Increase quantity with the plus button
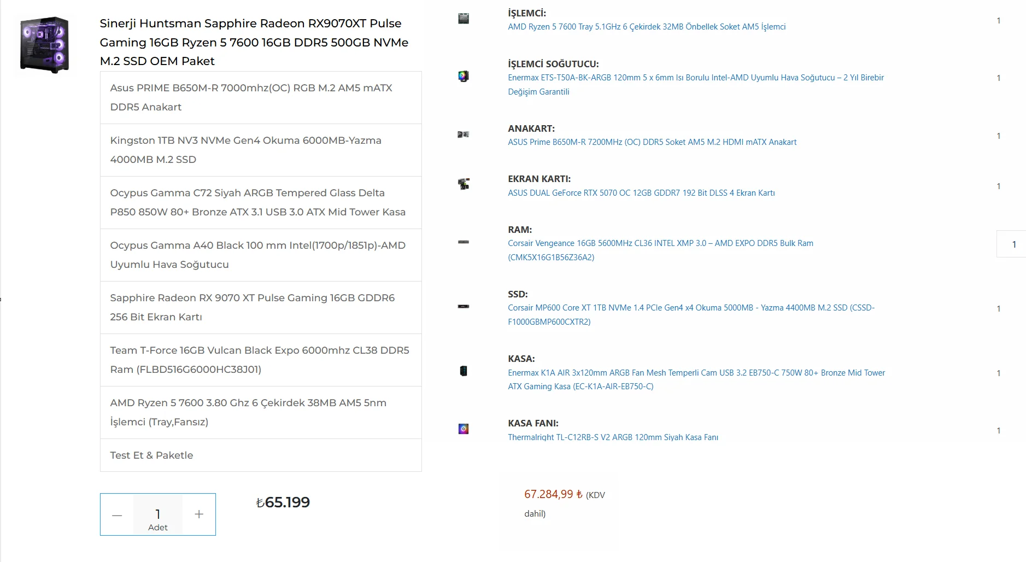The height and width of the screenshot is (562, 1026). 199,514
